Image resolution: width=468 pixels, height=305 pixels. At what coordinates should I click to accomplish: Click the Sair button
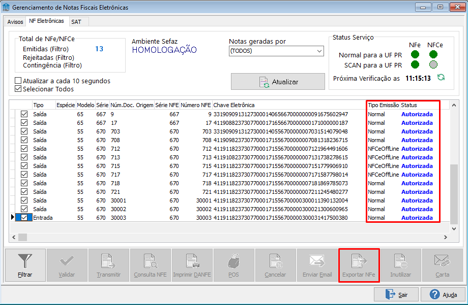pyautogui.click(x=396, y=294)
